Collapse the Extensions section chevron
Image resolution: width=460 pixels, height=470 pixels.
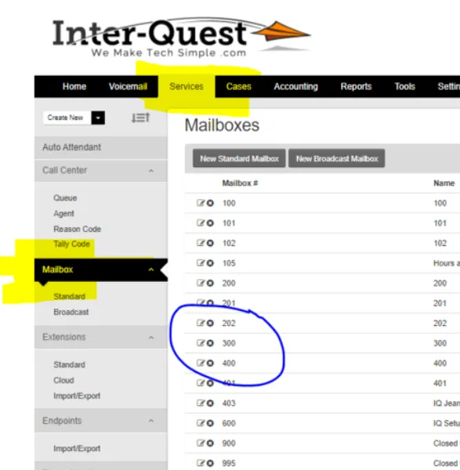coord(151,338)
